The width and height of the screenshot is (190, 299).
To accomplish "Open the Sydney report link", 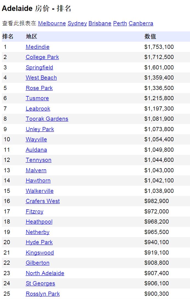I will coord(77,23).
